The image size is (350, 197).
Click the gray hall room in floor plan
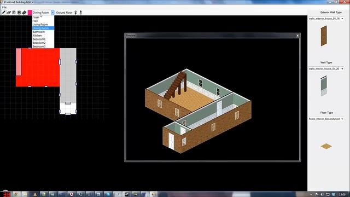tap(68, 75)
